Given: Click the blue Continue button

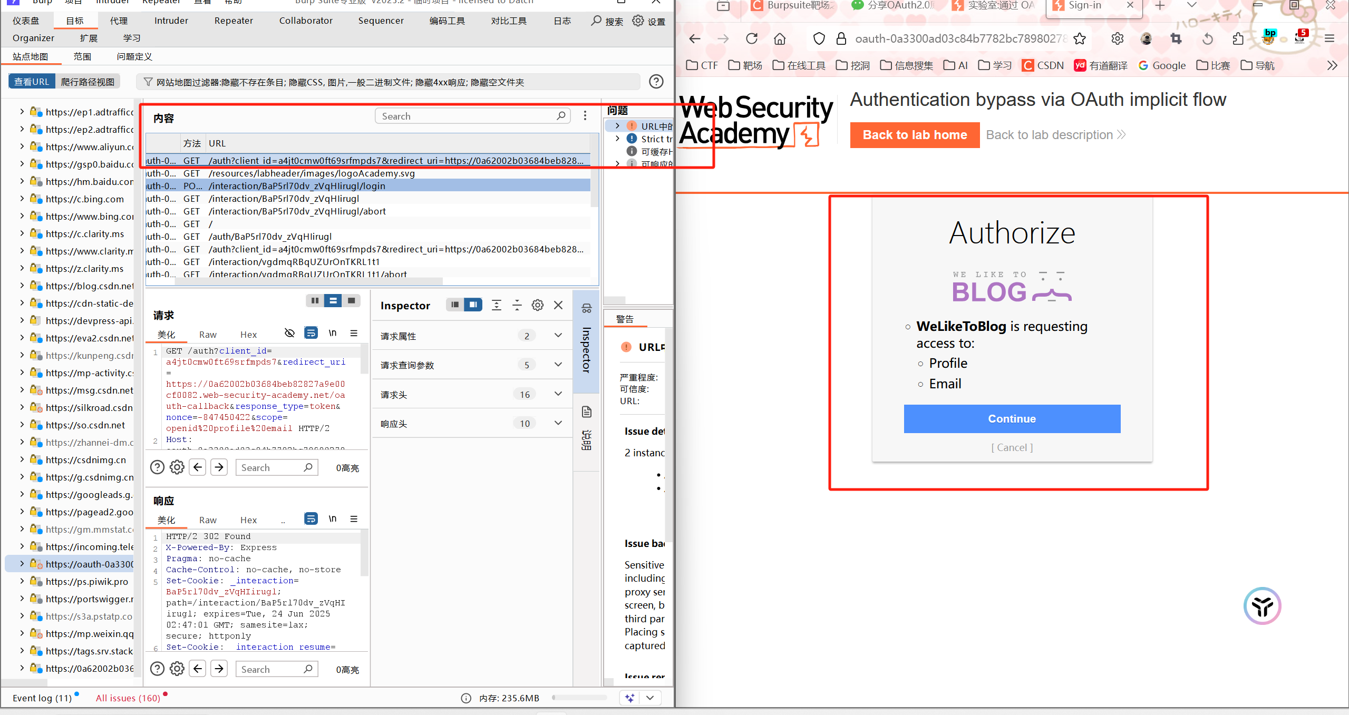Looking at the screenshot, I should pyautogui.click(x=1012, y=419).
